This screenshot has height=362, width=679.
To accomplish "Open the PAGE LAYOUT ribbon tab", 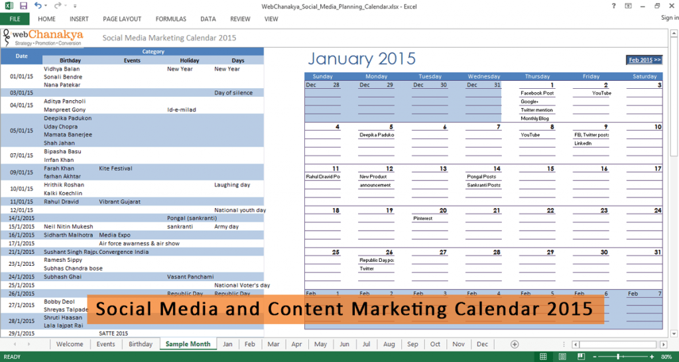I will (x=122, y=19).
